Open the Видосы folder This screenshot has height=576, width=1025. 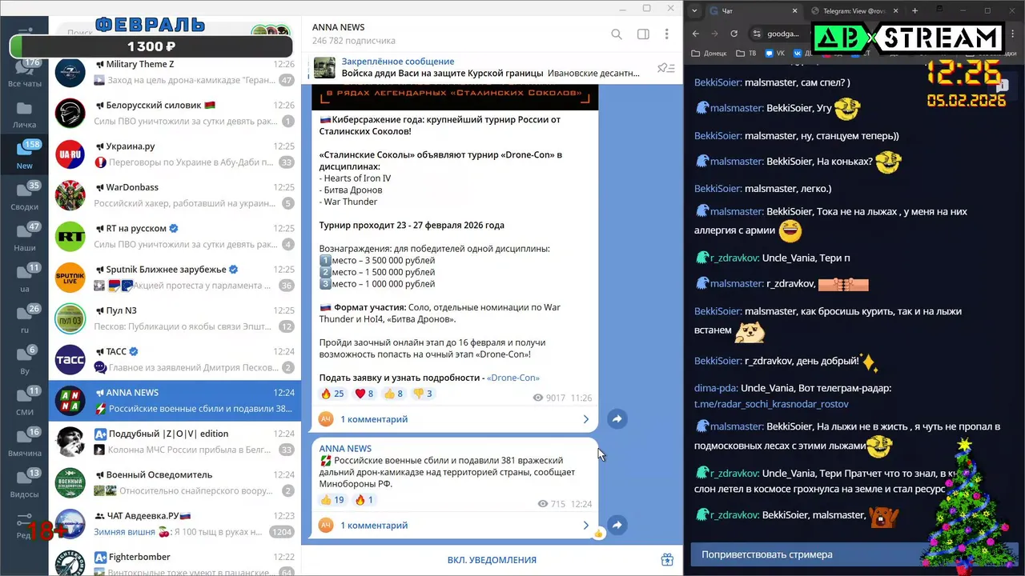[25, 485]
